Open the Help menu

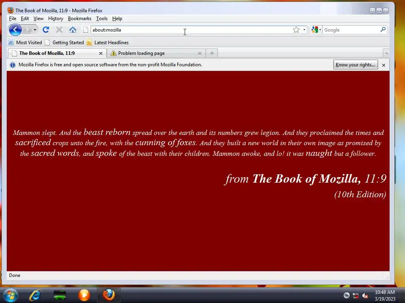point(117,19)
